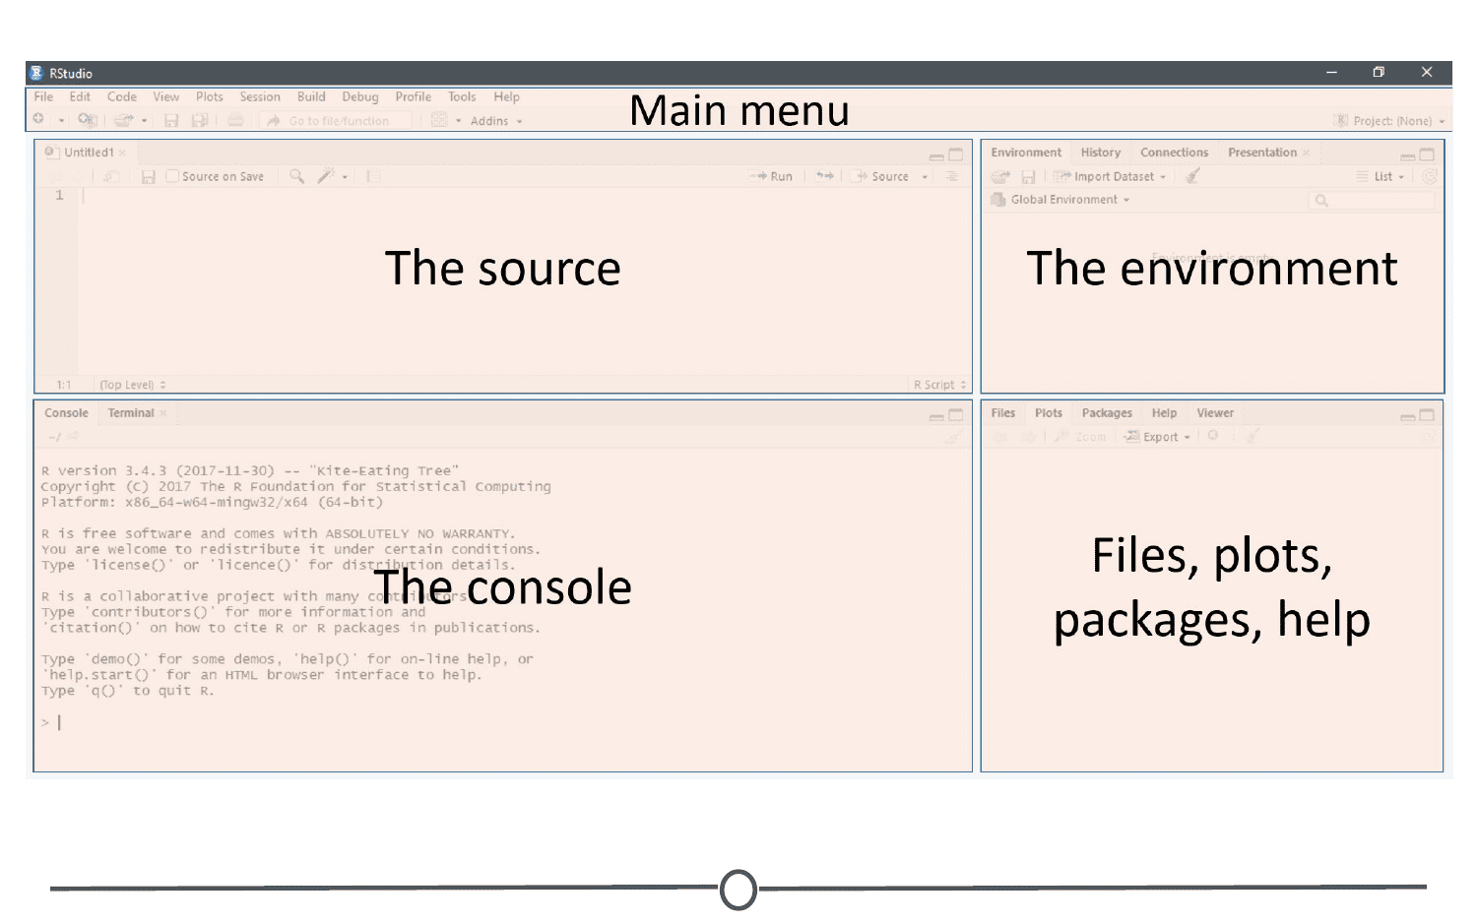The height and width of the screenshot is (923, 1477).
Task: Switch to the Presentation tab
Action: (x=1262, y=153)
